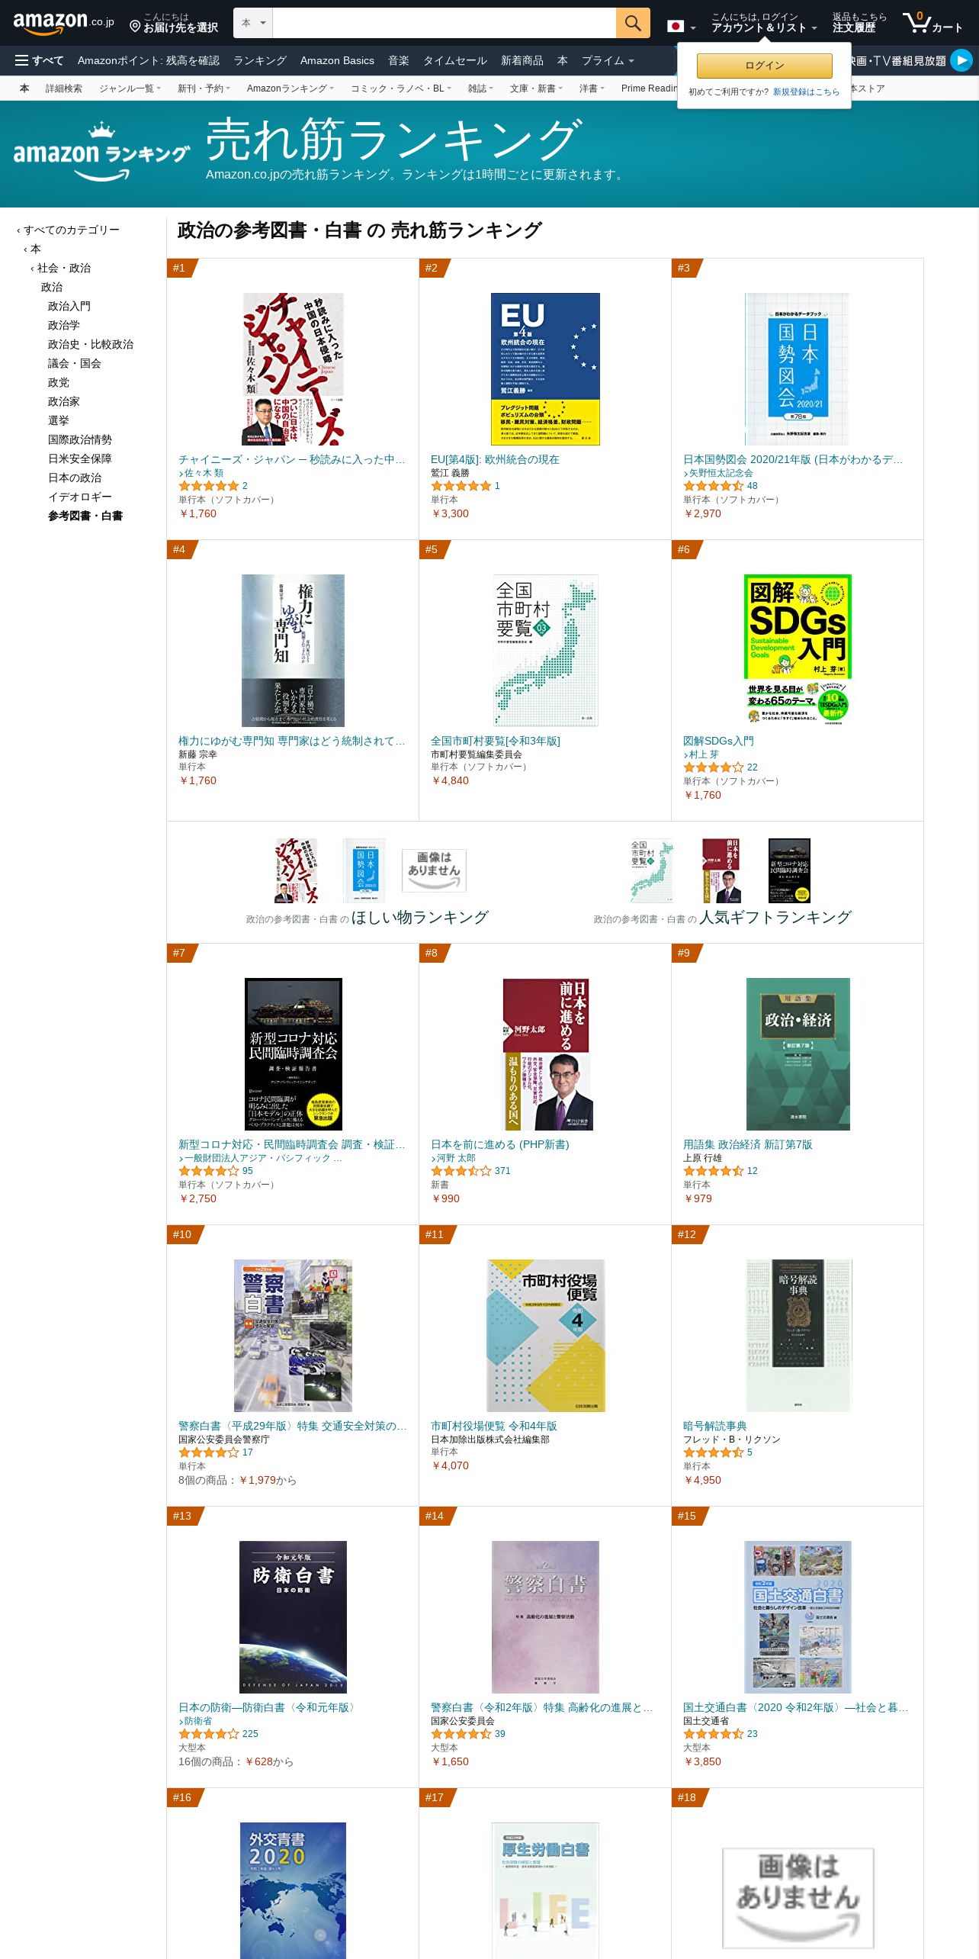Open the タイムセール menu item
Viewport: 979px width, 1959px height.
coord(455,60)
